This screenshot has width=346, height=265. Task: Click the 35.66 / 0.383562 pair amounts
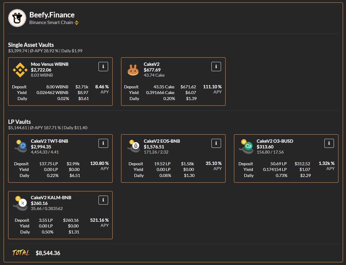point(47,209)
